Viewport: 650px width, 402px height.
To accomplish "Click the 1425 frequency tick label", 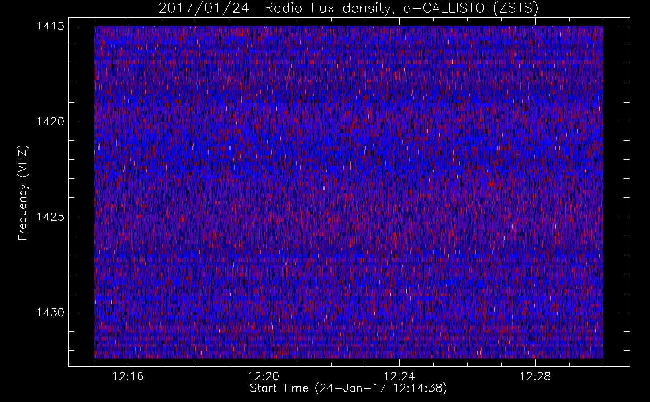I will point(50,217).
